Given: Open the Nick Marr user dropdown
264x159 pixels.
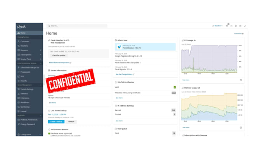Looking at the screenshot, I should click(x=217, y=26).
